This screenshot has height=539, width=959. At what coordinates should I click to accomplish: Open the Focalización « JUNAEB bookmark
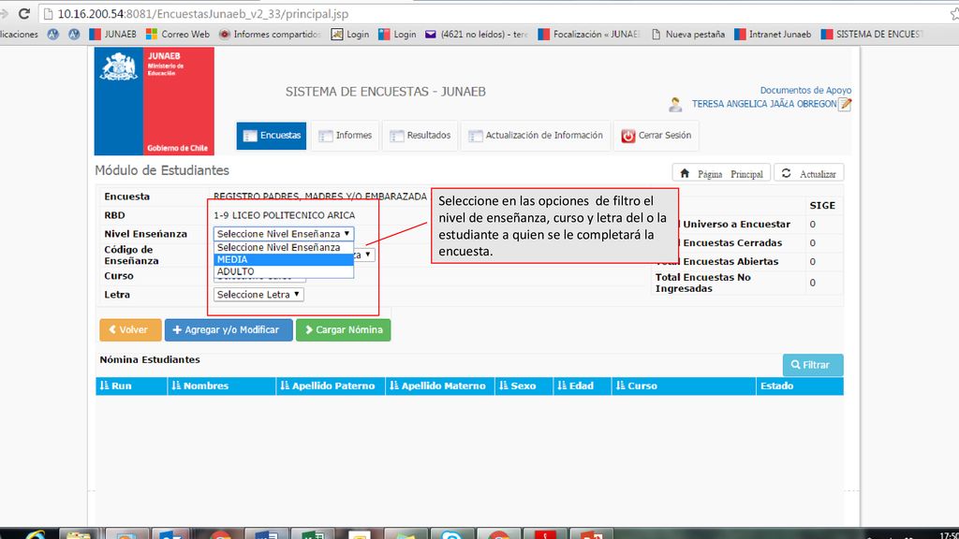(589, 35)
